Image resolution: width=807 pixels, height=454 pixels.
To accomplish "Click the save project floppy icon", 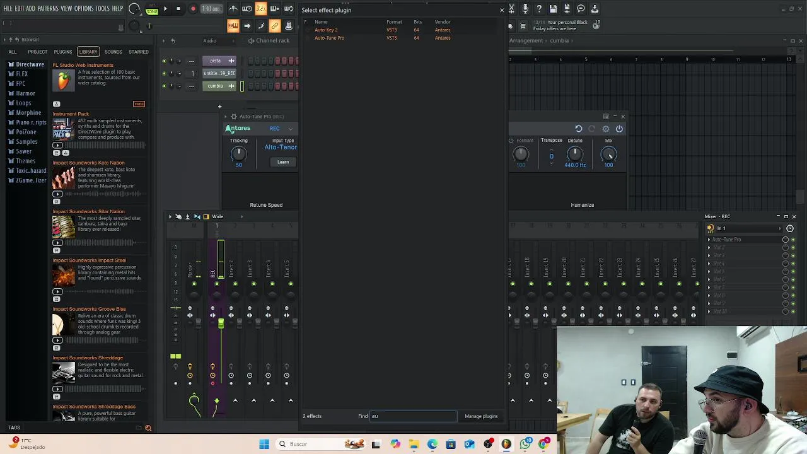I will tap(553, 9).
